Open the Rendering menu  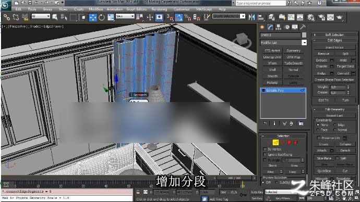coord(159,9)
